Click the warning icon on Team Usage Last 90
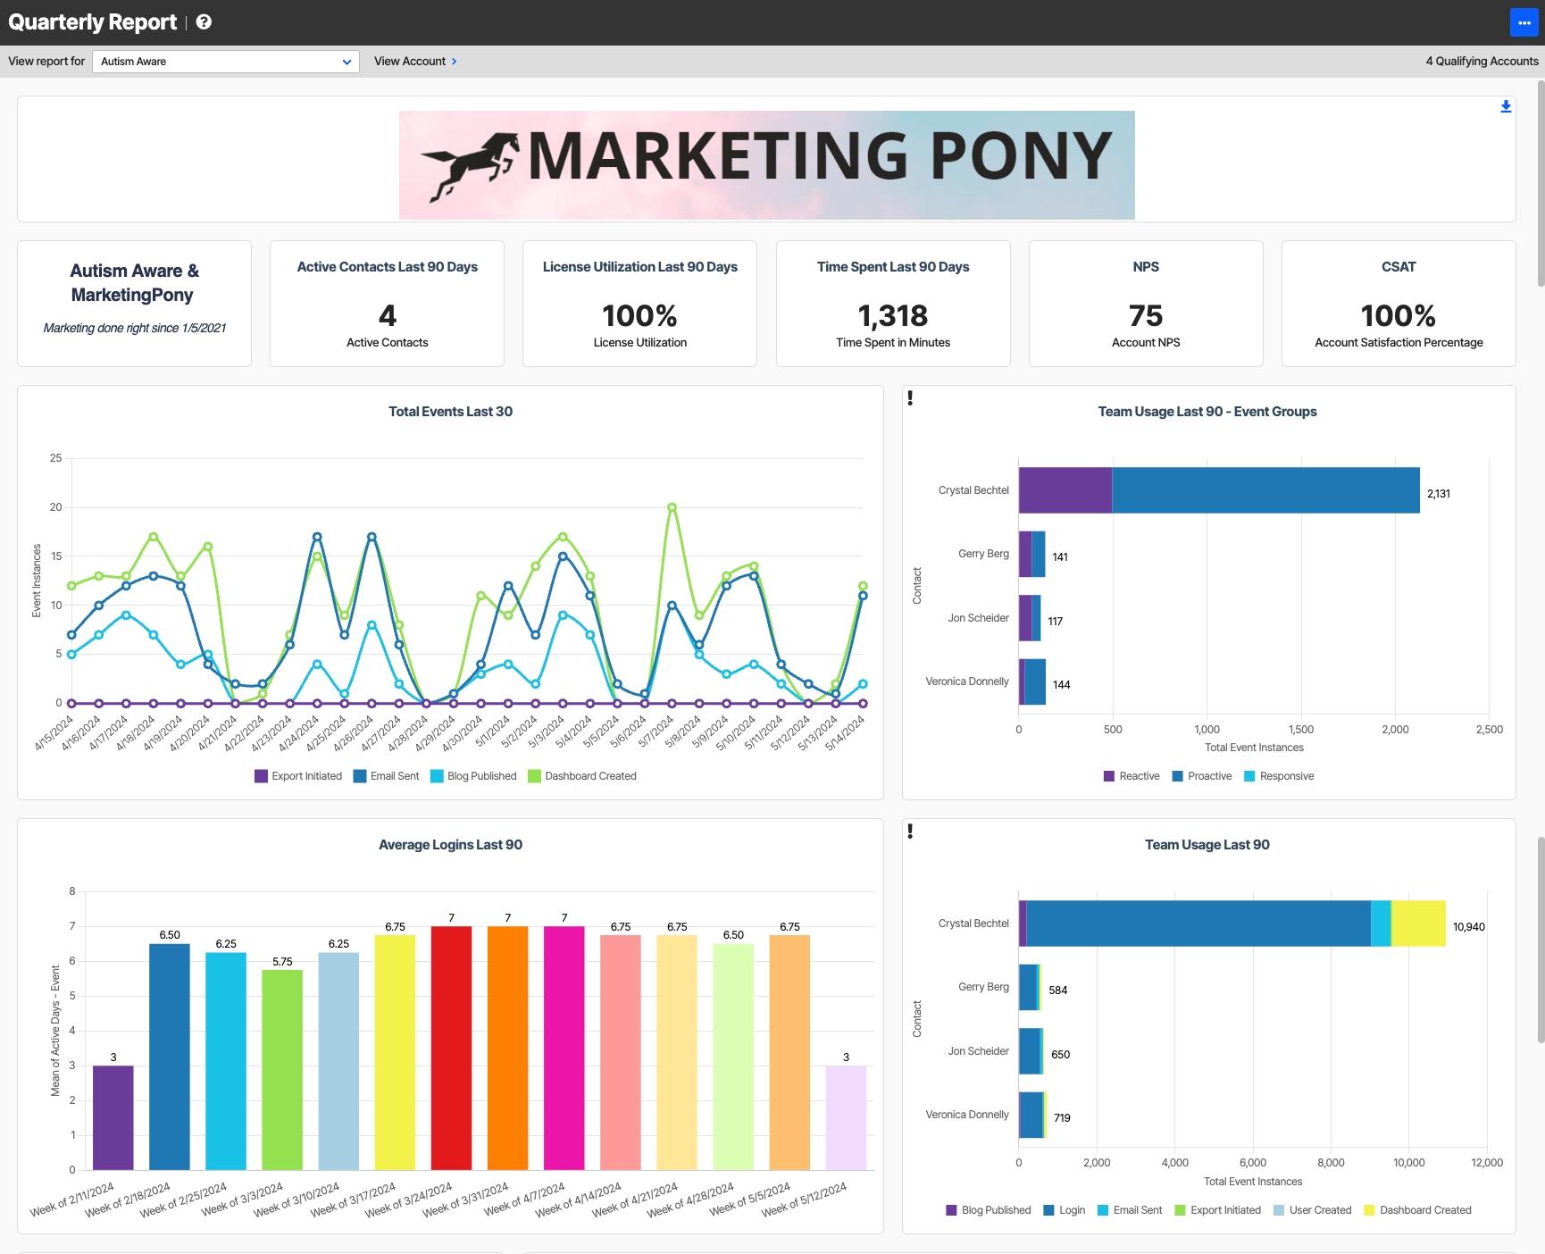1545x1254 pixels. [910, 832]
